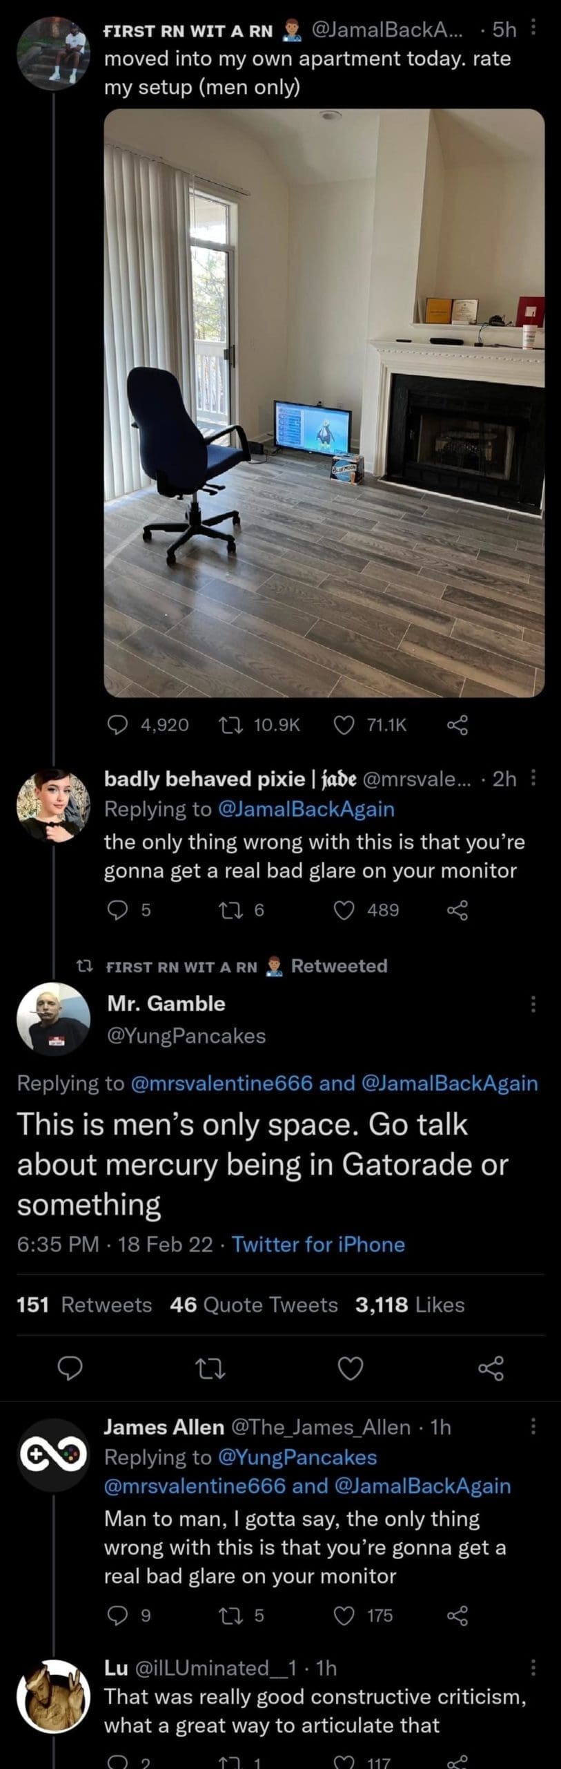Open Lu's profile avatar
This screenshot has height=1769, width=561.
click(x=53, y=1696)
